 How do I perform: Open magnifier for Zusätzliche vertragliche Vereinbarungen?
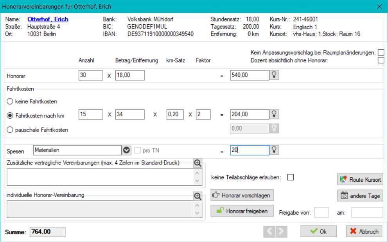tap(198, 163)
